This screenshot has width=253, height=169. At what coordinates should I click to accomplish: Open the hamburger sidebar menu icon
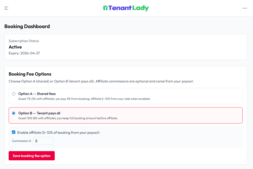pos(6,8)
